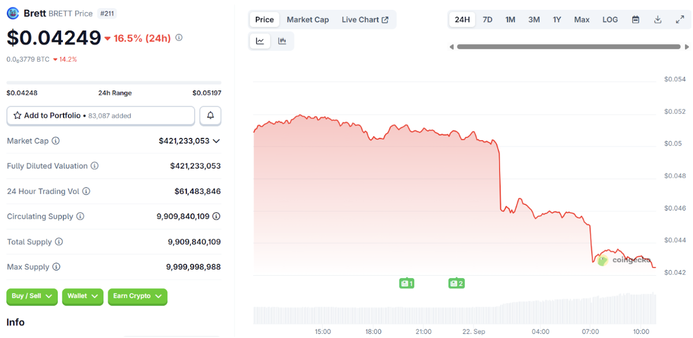Open the Earn Crypto dropdown
Screen dimensions: 693x338
pos(137,296)
